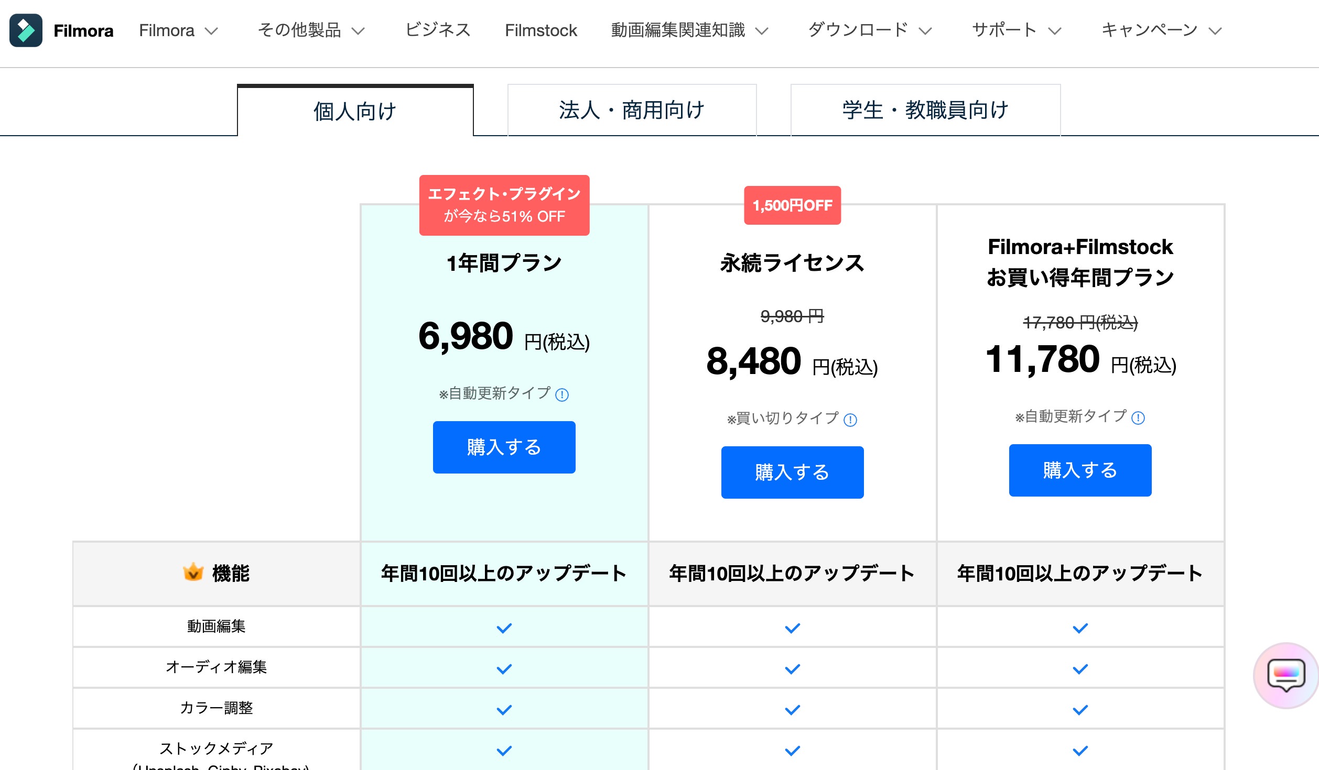Viewport: 1319px width, 770px height.
Task: Expand the Filmora products dropdown menu
Action: [x=178, y=30]
